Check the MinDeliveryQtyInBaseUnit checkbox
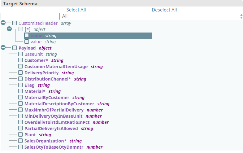 (x=20, y=116)
